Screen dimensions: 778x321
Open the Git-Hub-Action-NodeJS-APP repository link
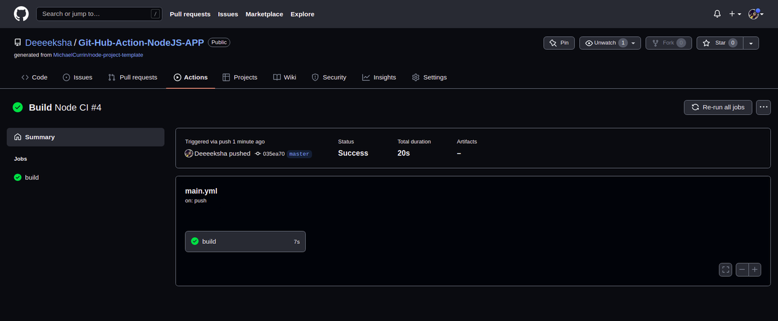point(141,42)
